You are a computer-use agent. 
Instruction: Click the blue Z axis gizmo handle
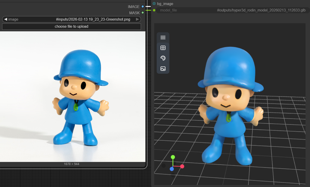pos(172,169)
